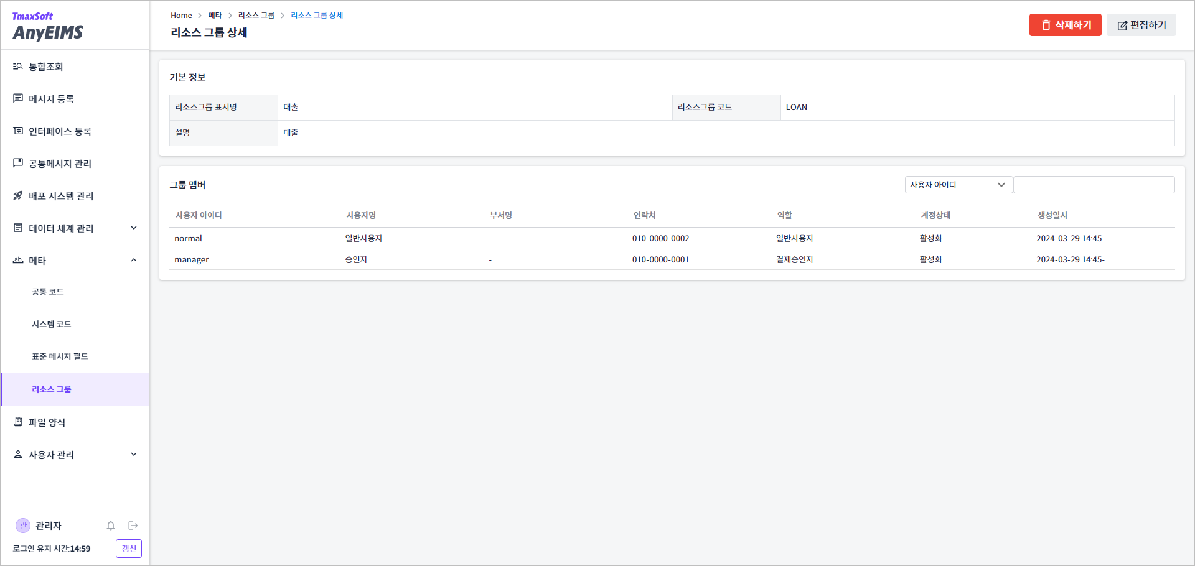Open notifications bell icon
1195x566 pixels.
pos(111,526)
